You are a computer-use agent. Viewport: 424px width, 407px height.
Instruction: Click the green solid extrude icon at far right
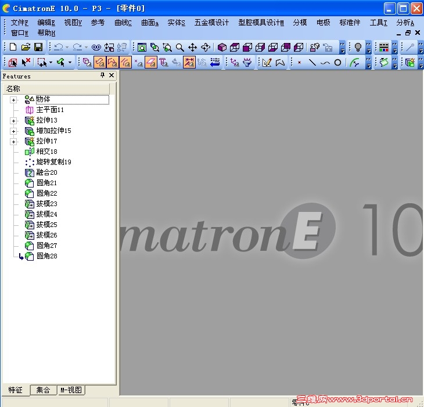(410, 63)
